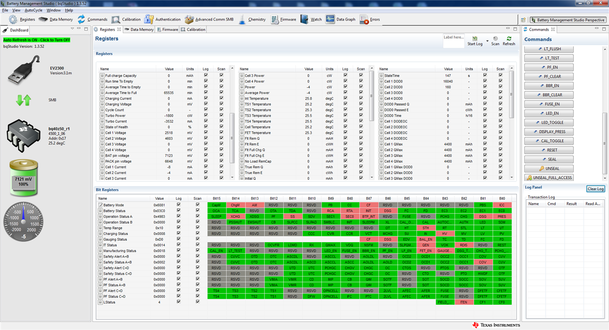This screenshot has width=609, height=330.
Task: Toggle Log checkbox for Cycle Count
Action: [205, 110]
